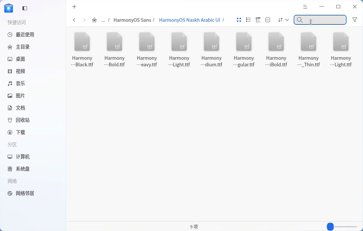Open HarmonyOS Sans breadcrumb folder
Image resolution: width=363 pixels, height=231 pixels.
coord(132,20)
